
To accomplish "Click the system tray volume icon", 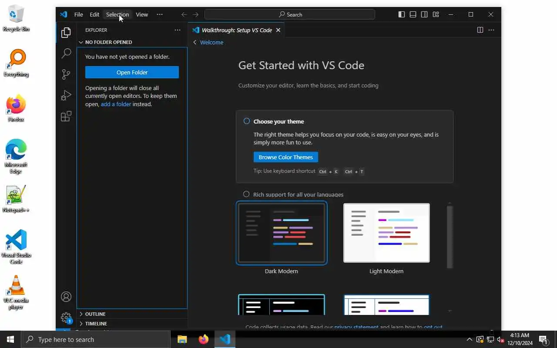I will pos(500,339).
